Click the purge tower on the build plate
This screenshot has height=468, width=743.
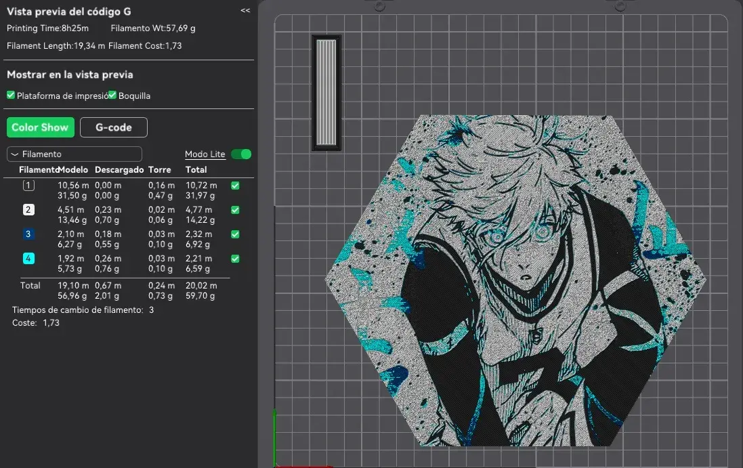coord(326,92)
